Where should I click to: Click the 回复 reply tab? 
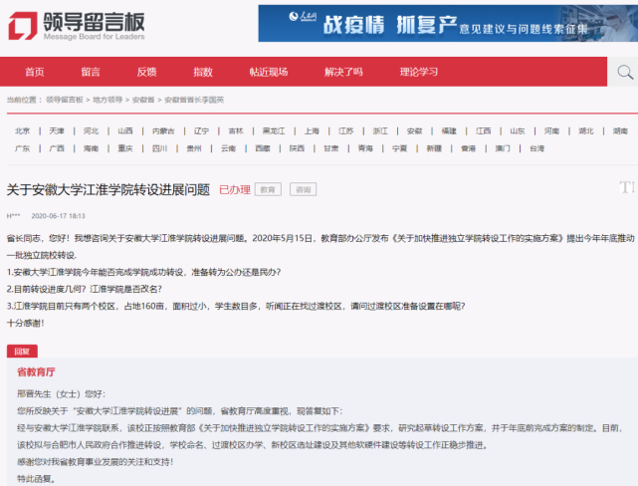pos(22,352)
